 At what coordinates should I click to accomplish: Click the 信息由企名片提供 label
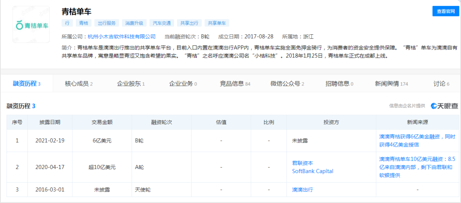pos(407,106)
